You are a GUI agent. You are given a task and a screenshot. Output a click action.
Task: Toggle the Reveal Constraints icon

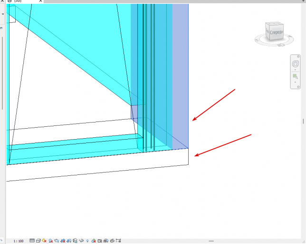118,241
